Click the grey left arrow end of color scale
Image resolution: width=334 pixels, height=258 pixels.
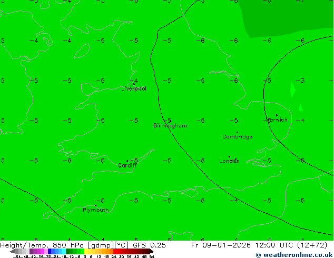tap(12, 251)
